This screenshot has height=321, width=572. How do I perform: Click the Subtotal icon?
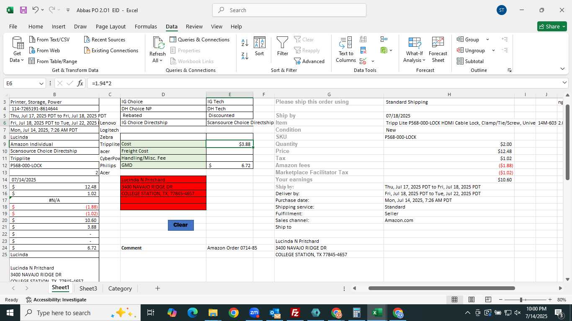470,61
